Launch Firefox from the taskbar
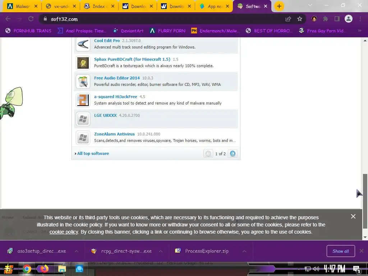 pyautogui.click(x=44, y=269)
